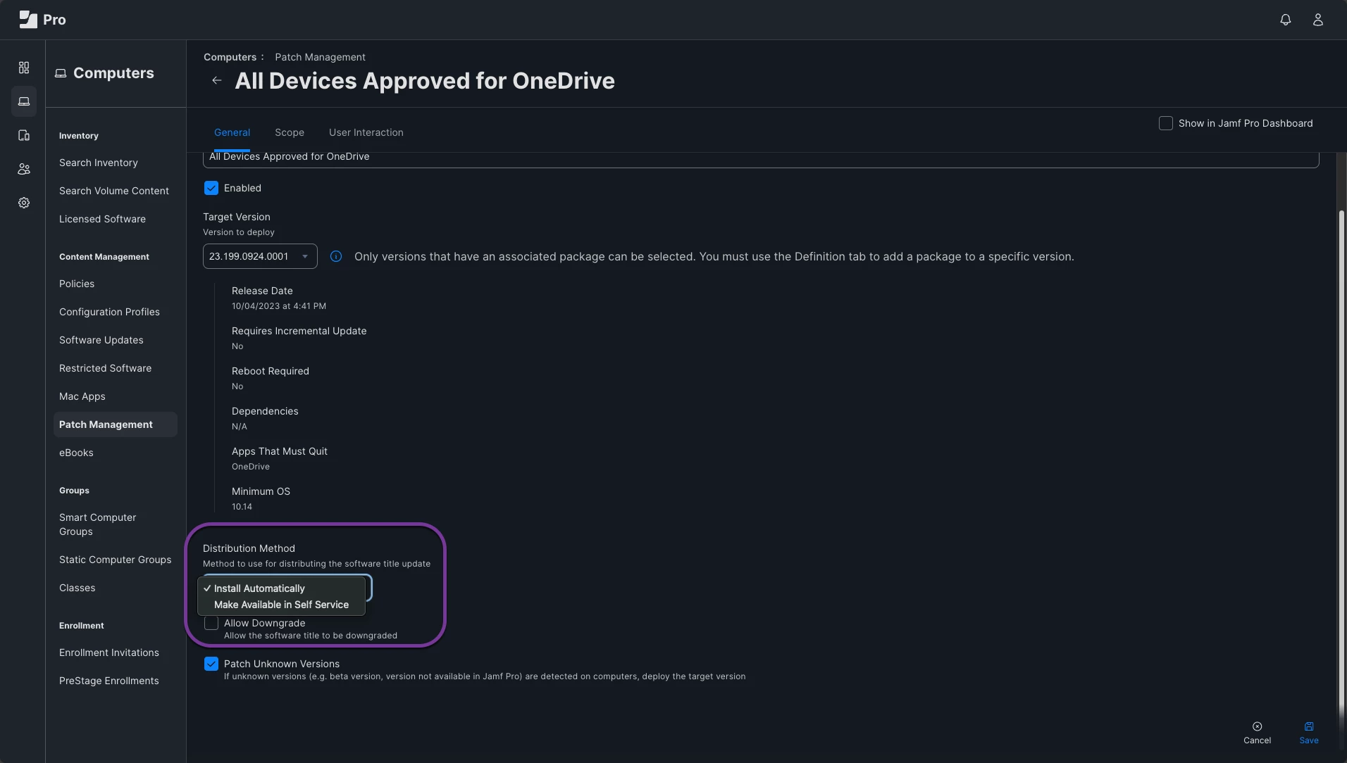Open Static Computer Groups
1347x763 pixels.
116,560
